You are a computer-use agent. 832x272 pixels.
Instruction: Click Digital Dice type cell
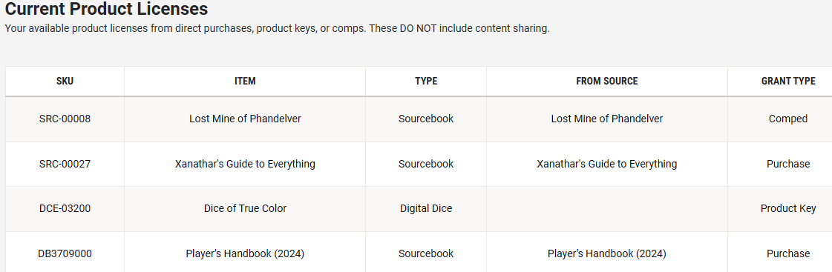pyautogui.click(x=426, y=208)
